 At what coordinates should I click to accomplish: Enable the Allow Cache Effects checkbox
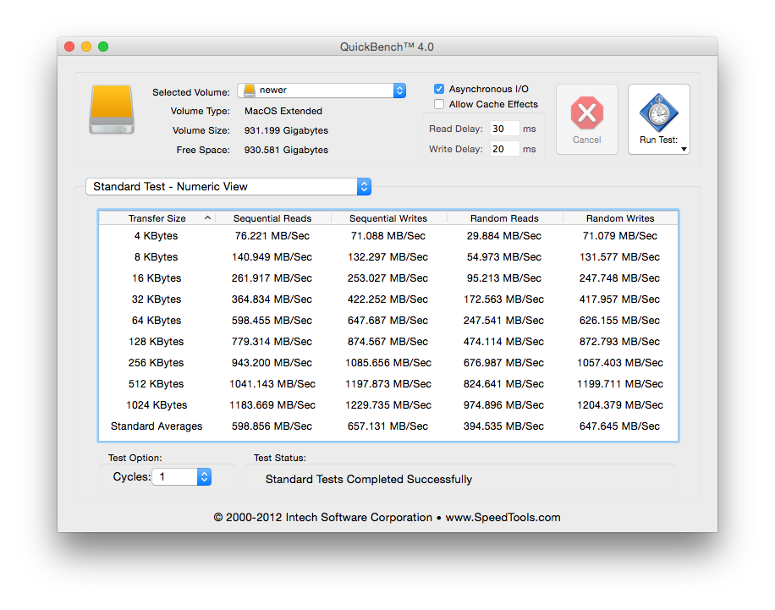[439, 104]
